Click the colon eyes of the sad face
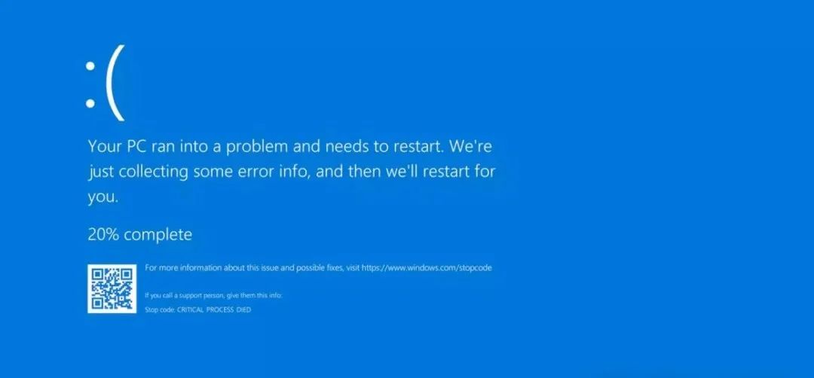 90,85
